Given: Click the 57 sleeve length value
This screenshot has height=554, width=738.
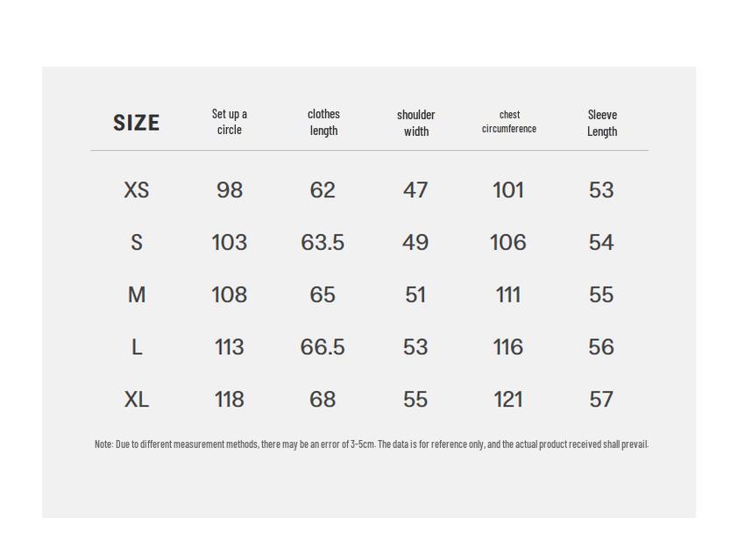Looking at the screenshot, I should coord(601,400).
